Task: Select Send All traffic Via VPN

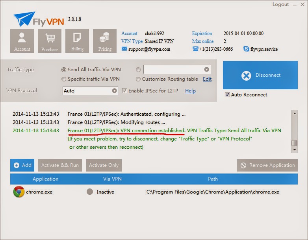Action: click(64, 70)
